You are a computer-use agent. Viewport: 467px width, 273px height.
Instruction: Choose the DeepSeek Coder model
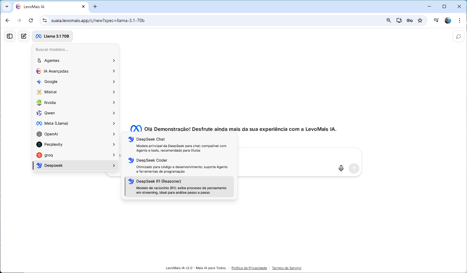(x=179, y=165)
